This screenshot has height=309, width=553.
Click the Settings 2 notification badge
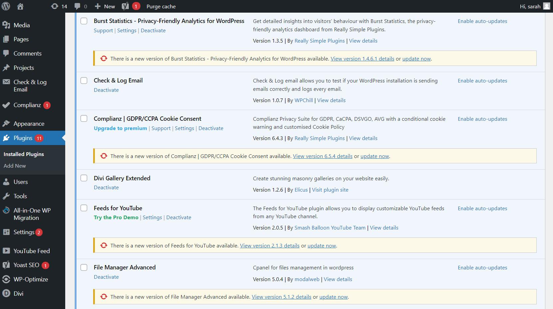pos(39,232)
